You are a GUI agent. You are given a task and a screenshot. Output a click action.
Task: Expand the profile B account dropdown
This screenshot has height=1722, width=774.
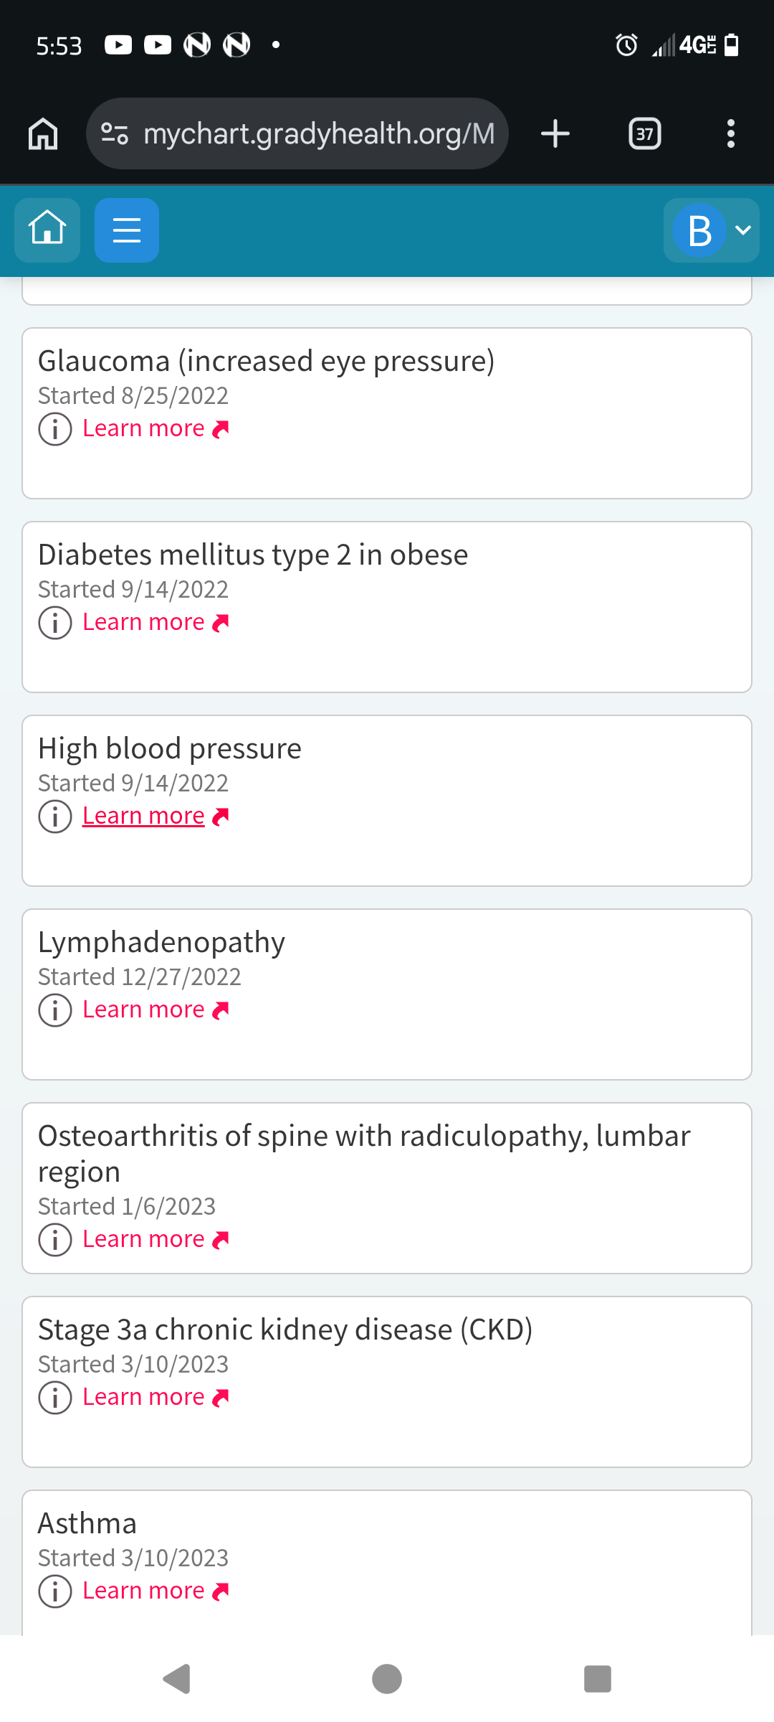click(x=711, y=230)
